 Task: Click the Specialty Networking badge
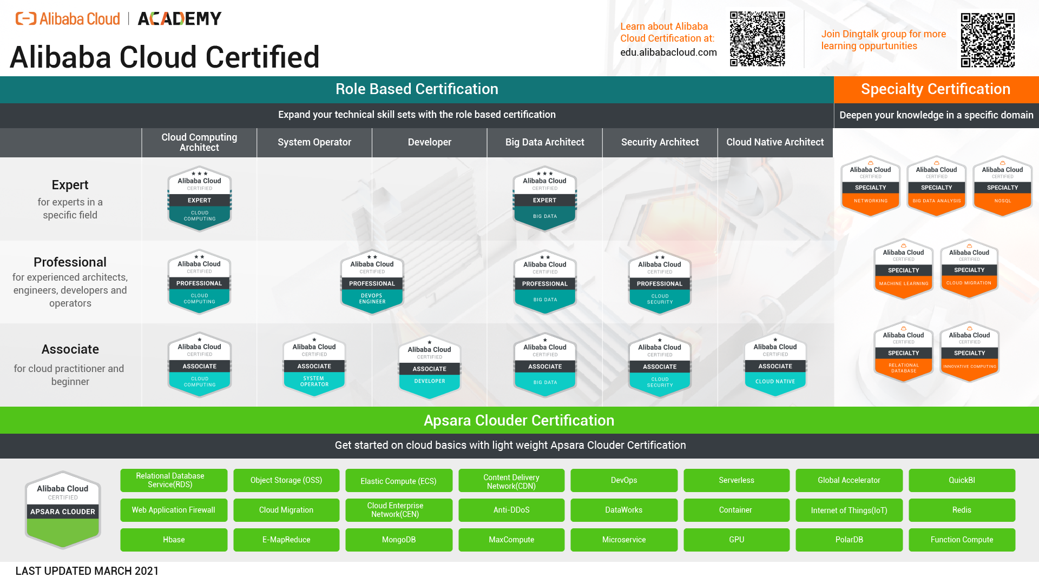870,187
